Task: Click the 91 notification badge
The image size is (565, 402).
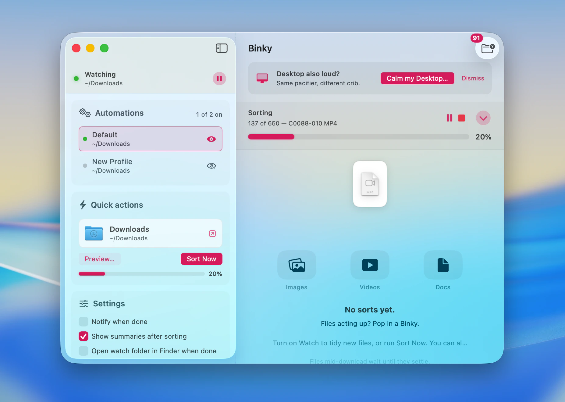Action: tap(477, 38)
